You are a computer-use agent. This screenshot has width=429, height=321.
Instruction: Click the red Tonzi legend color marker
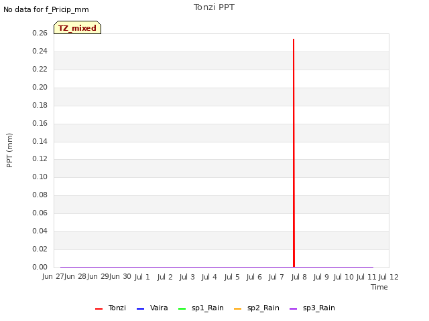click(x=99, y=309)
